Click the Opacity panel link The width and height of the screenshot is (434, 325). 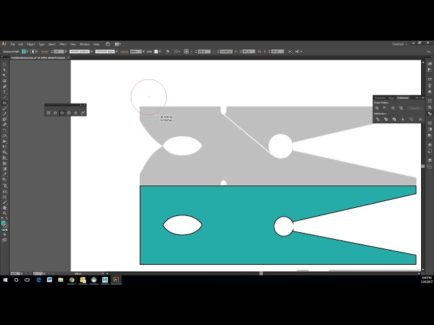[x=124, y=51]
